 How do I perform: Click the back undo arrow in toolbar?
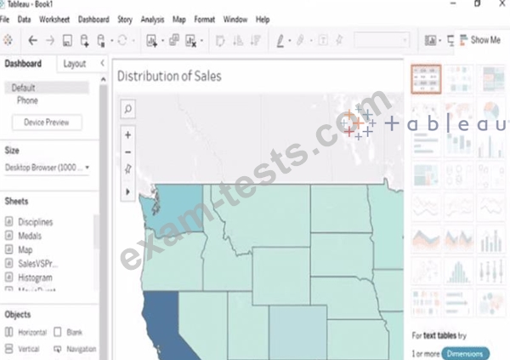point(32,40)
